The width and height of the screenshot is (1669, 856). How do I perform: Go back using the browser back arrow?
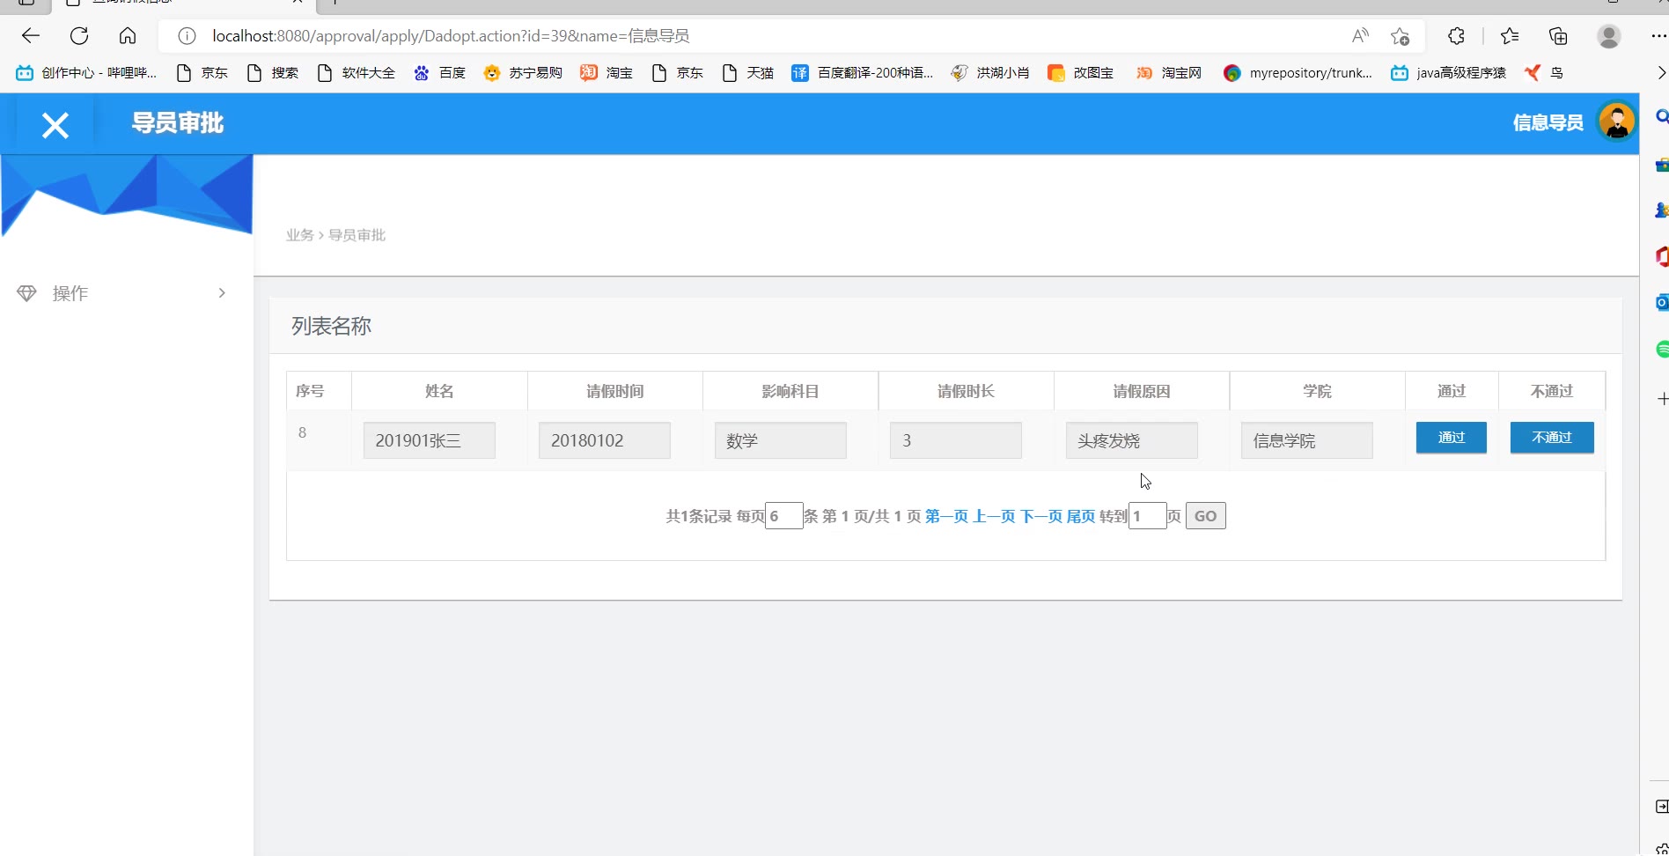pos(31,36)
